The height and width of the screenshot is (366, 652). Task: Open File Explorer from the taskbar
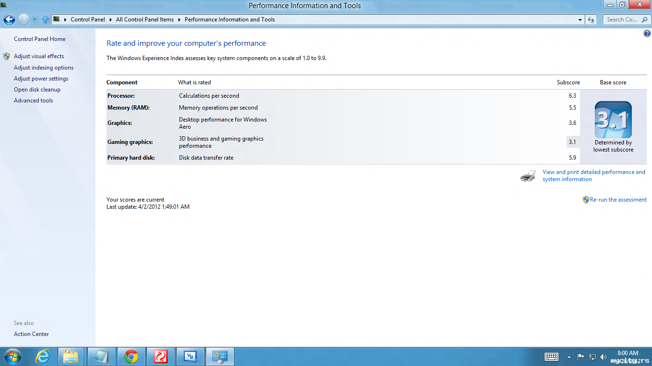(x=71, y=356)
